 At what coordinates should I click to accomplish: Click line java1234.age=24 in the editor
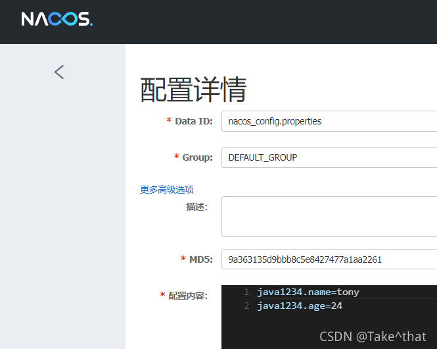[x=300, y=306]
